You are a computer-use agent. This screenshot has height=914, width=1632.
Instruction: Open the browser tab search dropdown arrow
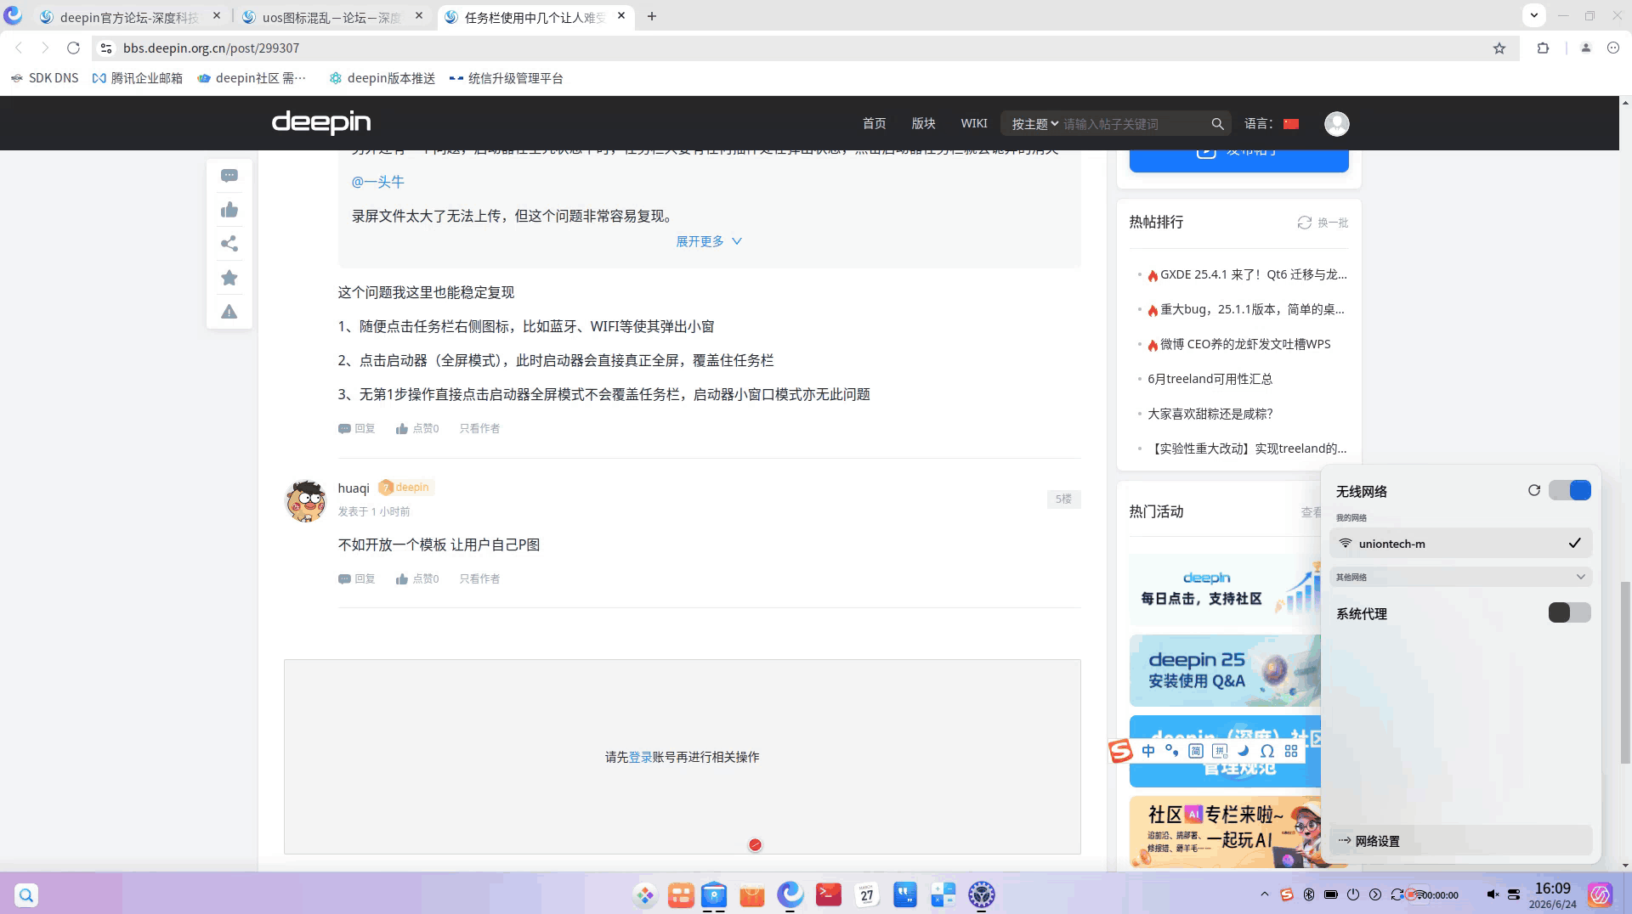(1533, 15)
